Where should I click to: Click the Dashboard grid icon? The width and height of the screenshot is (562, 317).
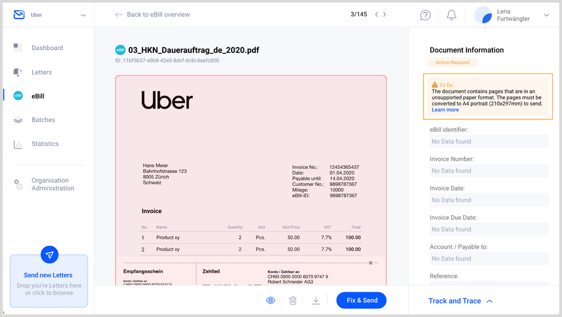tap(18, 47)
